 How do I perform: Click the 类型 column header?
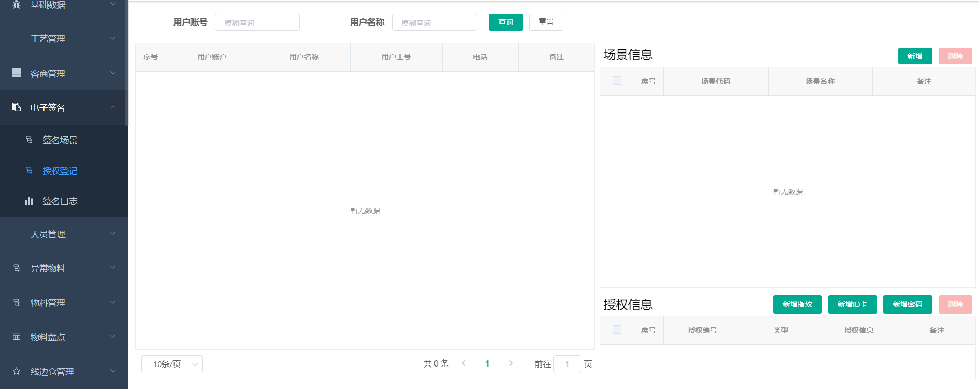click(x=780, y=330)
